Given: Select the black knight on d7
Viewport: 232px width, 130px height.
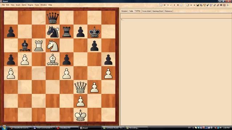Looking at the screenshot, I should click(x=53, y=31).
